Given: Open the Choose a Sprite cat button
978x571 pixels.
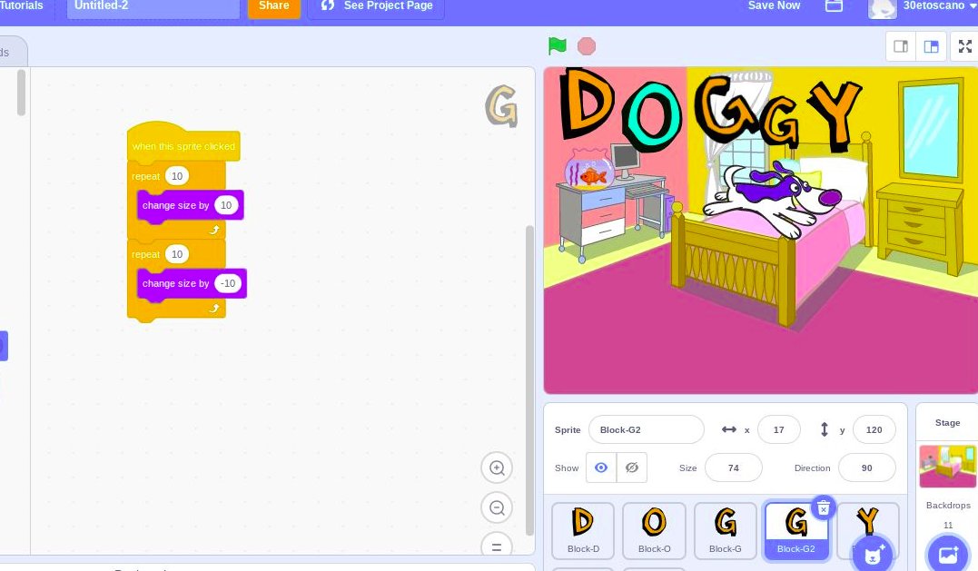Looking at the screenshot, I should tap(872, 554).
